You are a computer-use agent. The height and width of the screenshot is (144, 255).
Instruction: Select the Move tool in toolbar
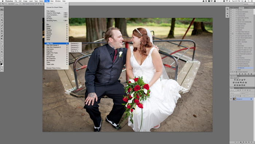2,10
